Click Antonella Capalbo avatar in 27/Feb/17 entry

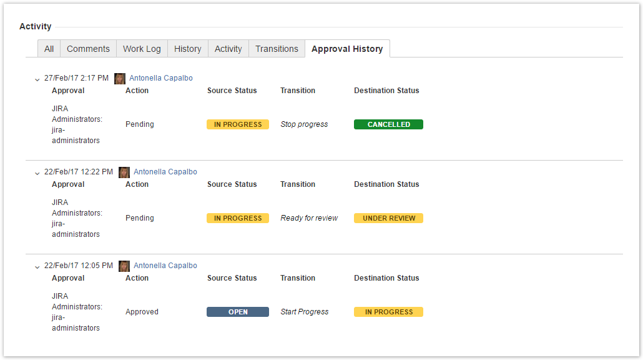point(120,79)
